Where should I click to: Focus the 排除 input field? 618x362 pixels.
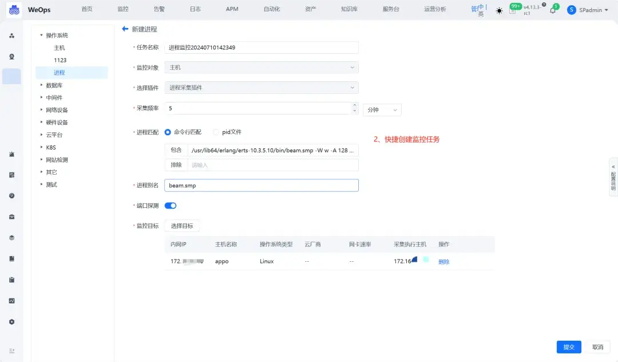273,165
